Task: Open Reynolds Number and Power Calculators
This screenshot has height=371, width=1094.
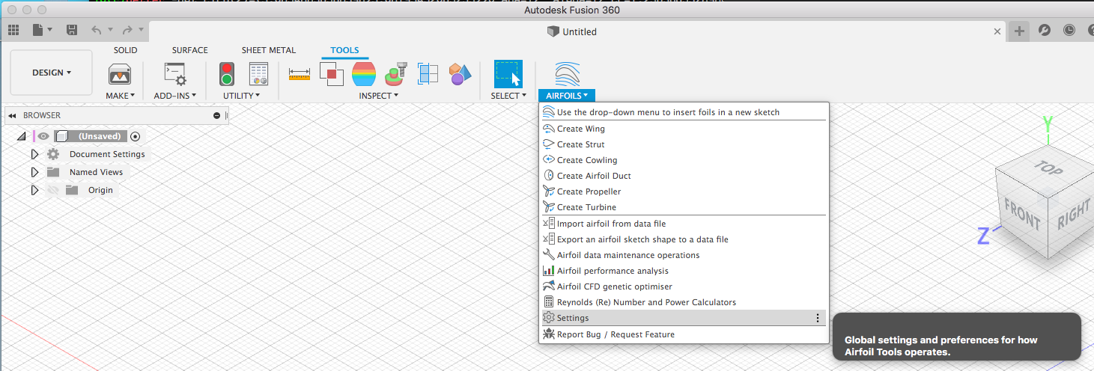Action: pyautogui.click(x=682, y=302)
